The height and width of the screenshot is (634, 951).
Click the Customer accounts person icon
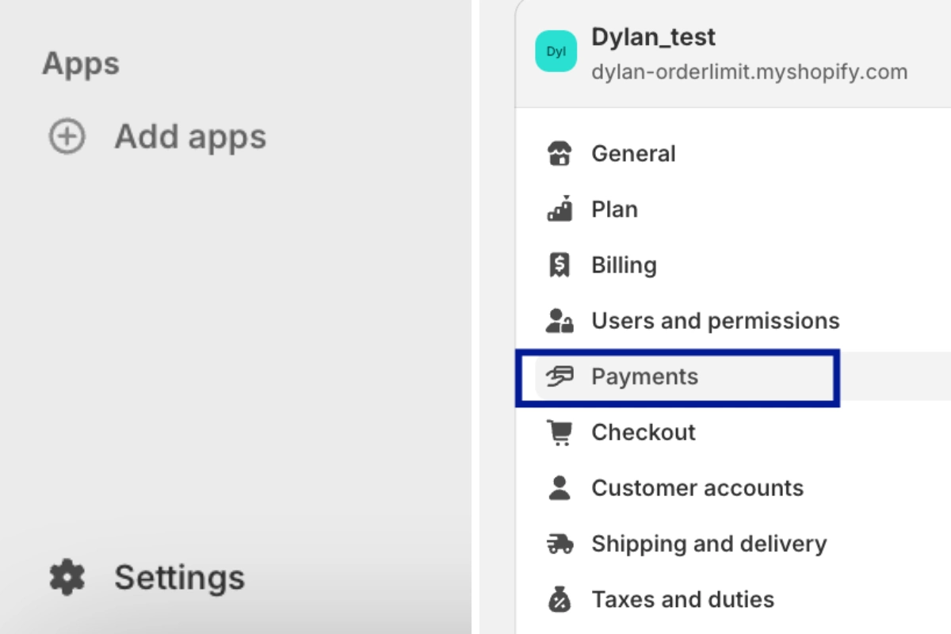[560, 487]
